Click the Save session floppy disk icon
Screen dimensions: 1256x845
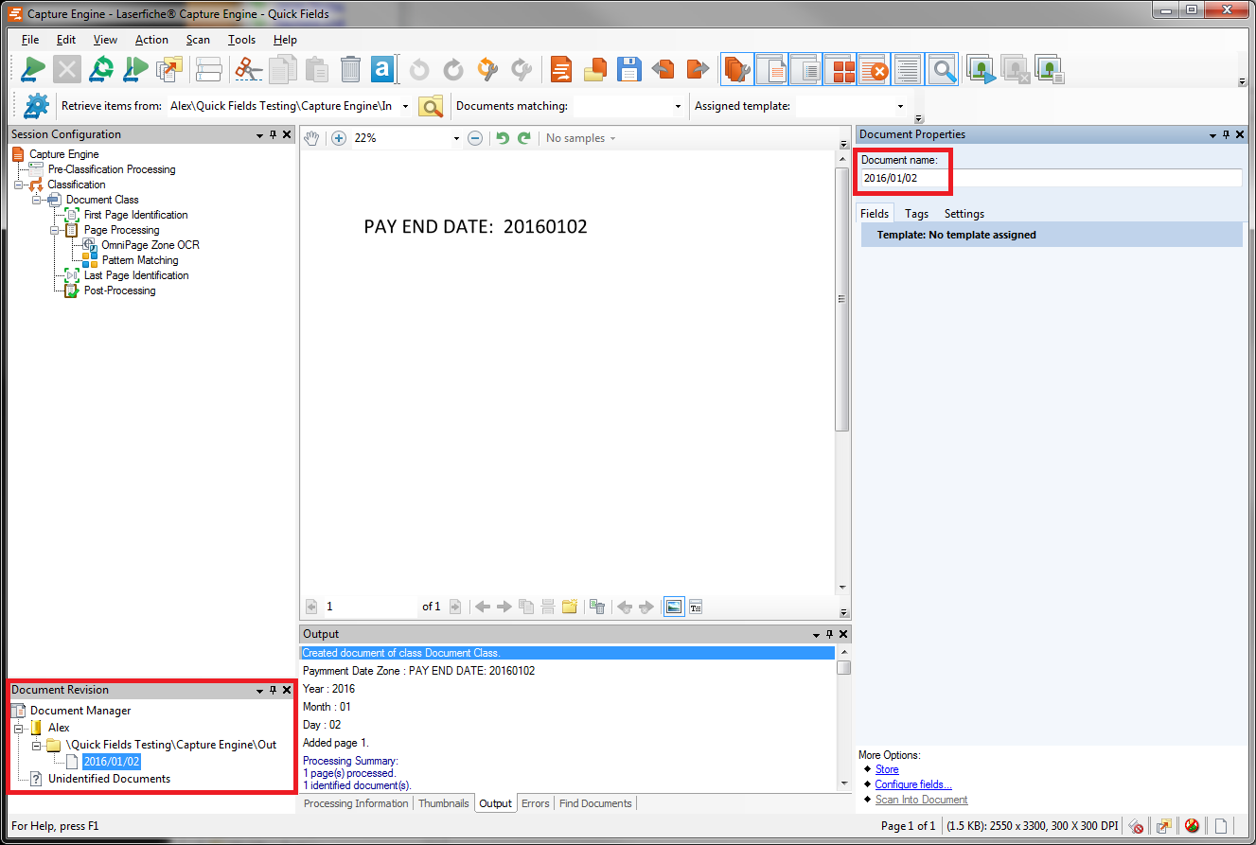coord(628,69)
